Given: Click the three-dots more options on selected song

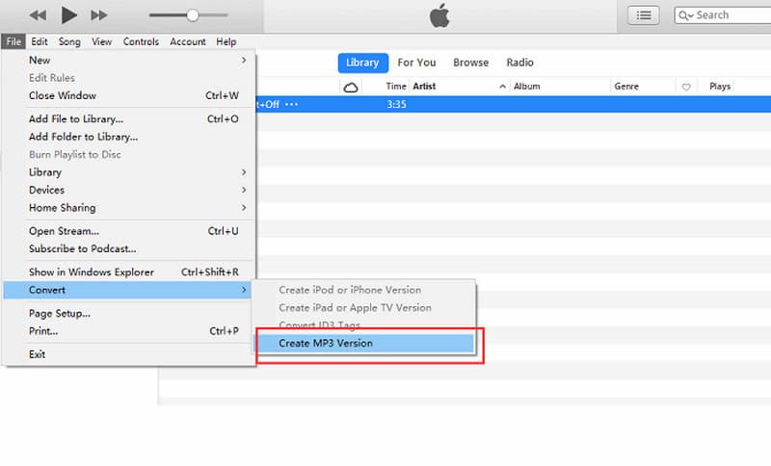Looking at the screenshot, I should click(292, 104).
